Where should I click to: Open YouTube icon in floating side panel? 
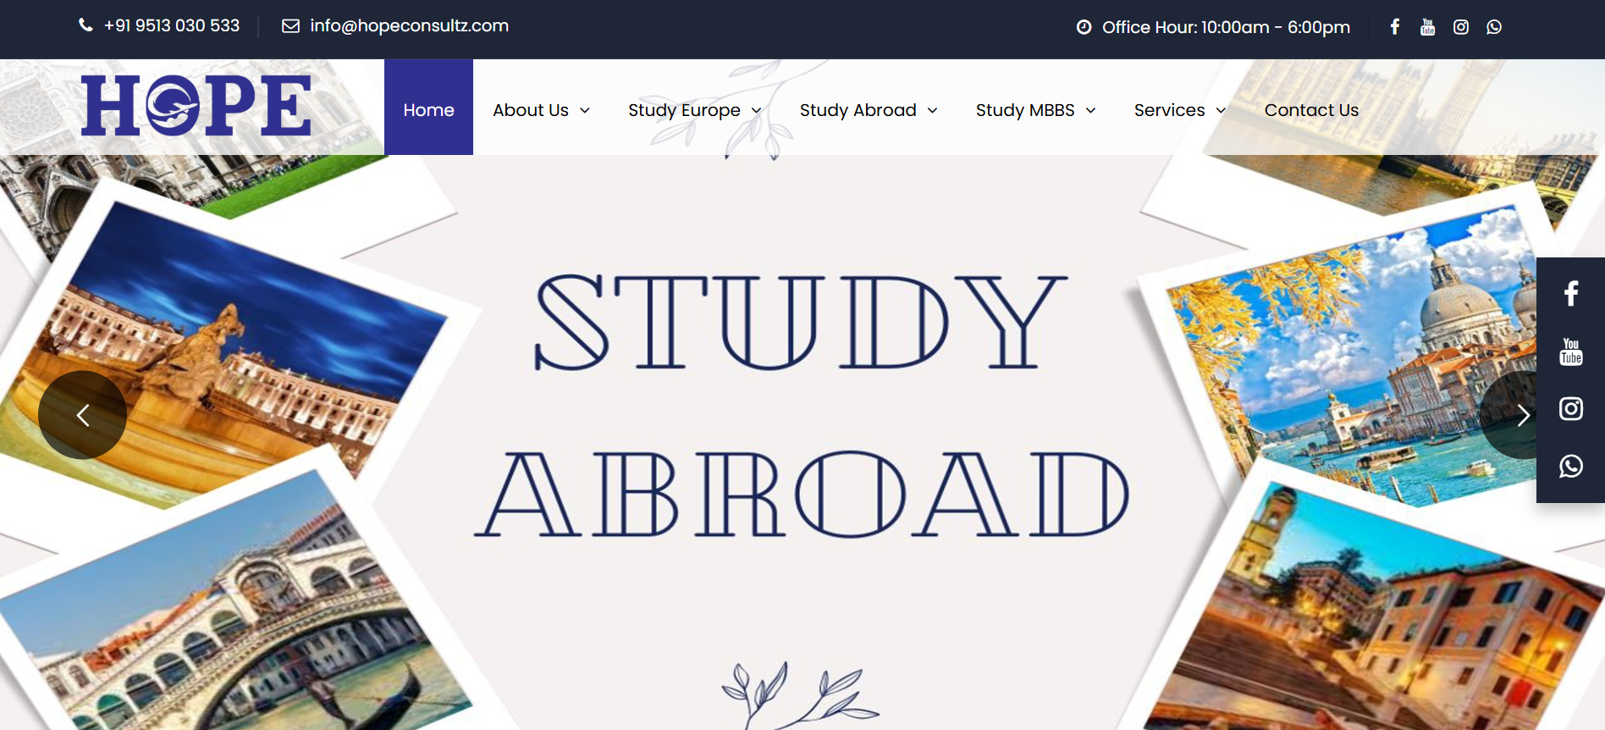pyautogui.click(x=1571, y=351)
